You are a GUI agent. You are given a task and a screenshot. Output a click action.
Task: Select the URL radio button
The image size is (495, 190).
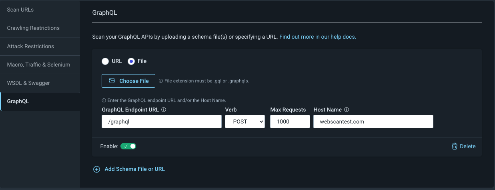click(x=105, y=61)
